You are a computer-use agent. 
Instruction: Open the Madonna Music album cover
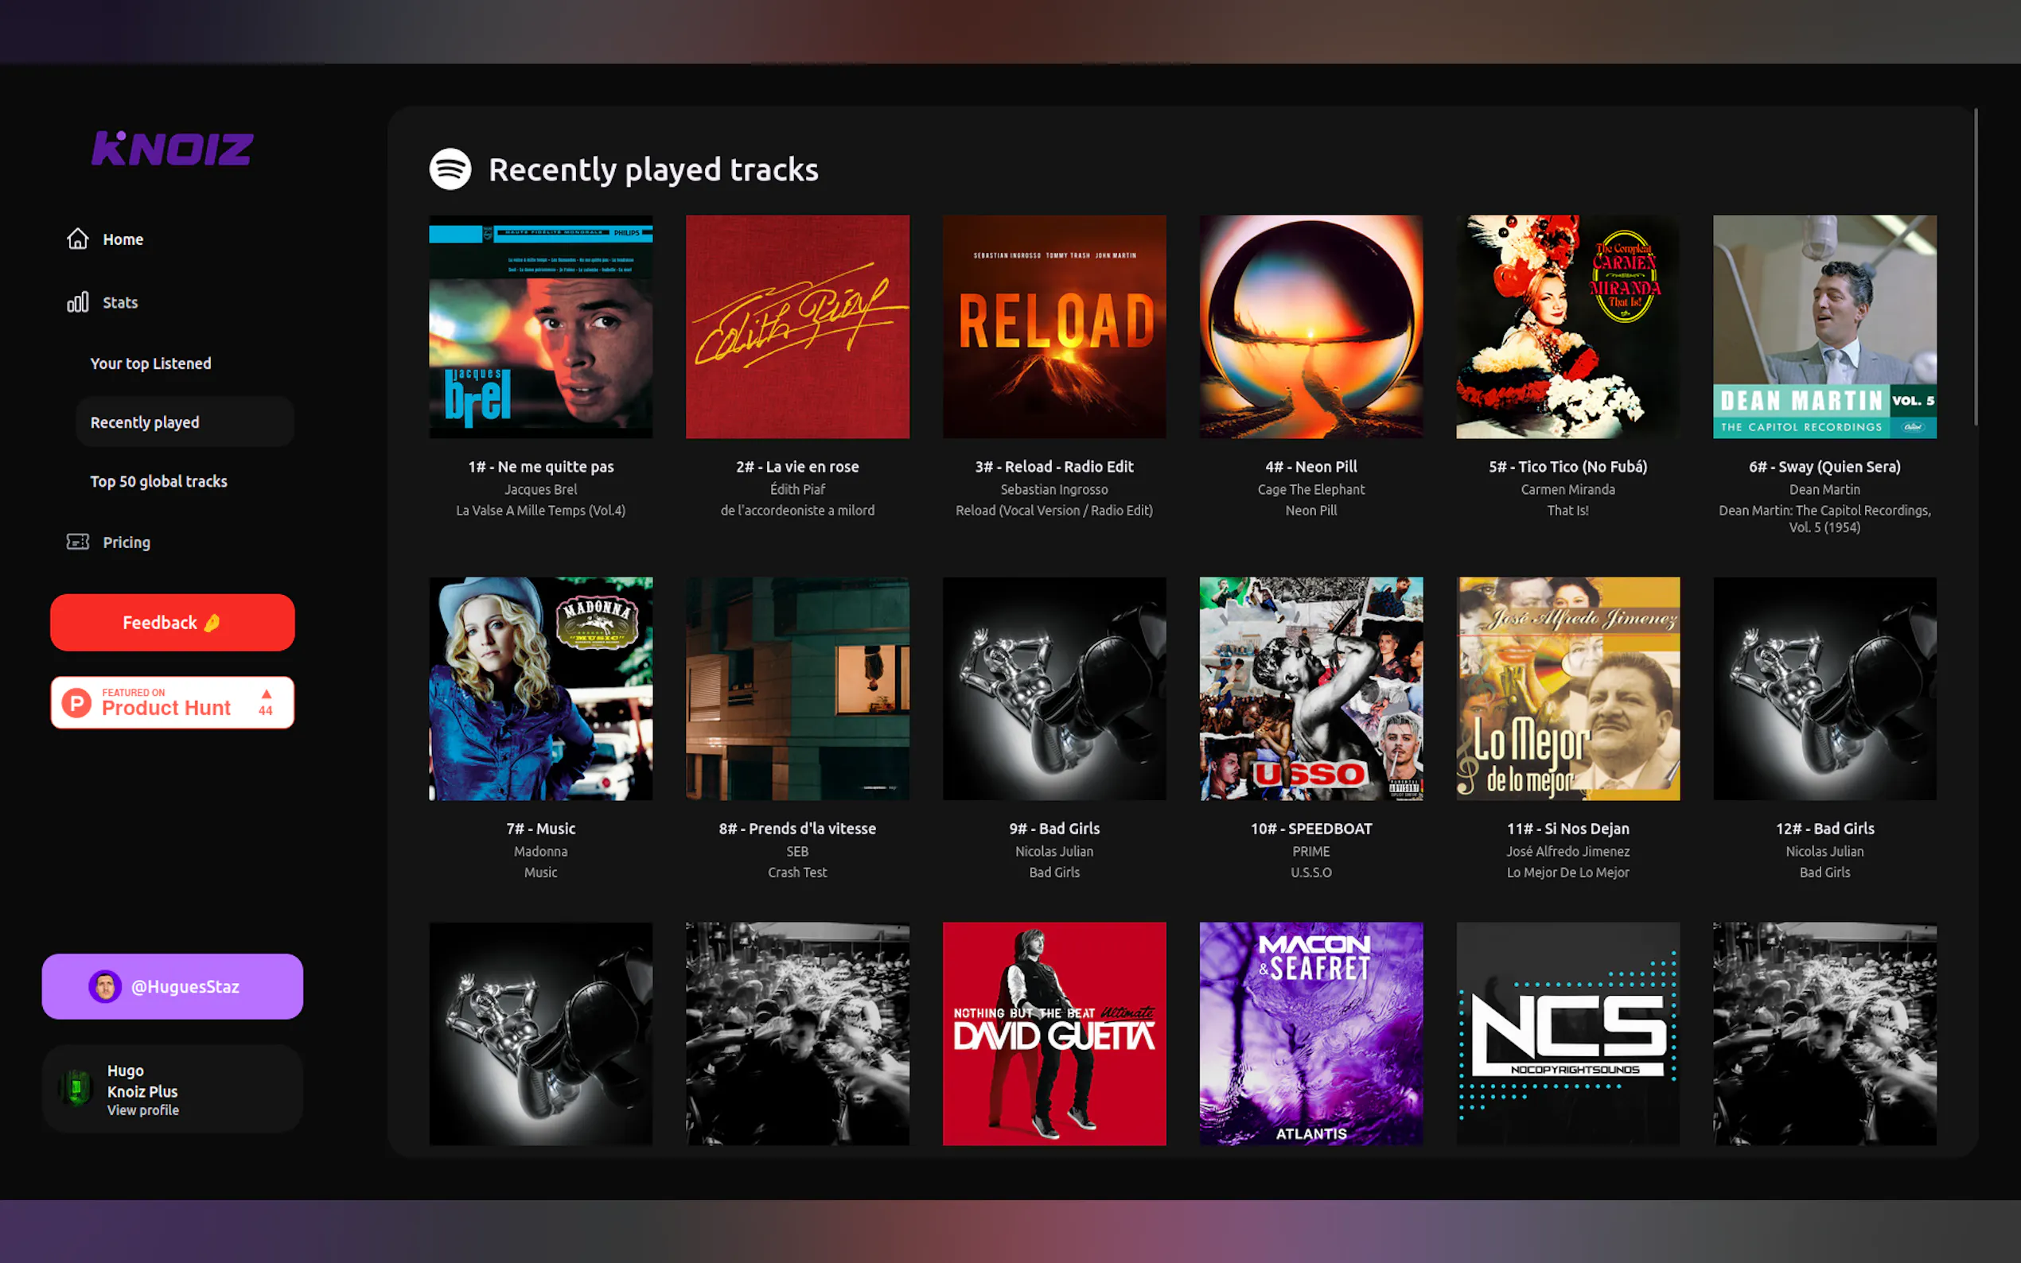coord(540,688)
